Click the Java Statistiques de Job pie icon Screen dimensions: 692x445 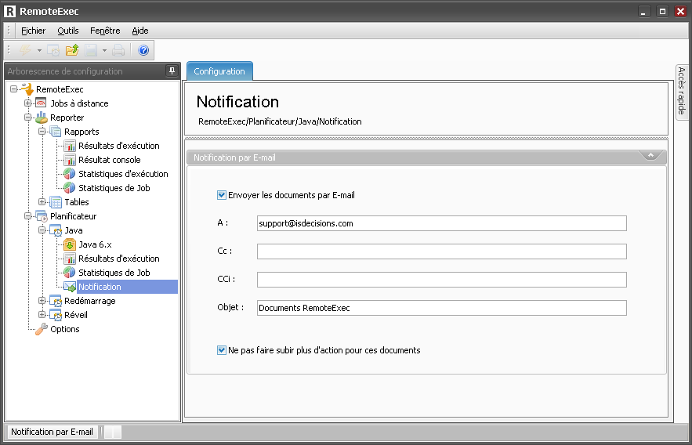click(69, 273)
